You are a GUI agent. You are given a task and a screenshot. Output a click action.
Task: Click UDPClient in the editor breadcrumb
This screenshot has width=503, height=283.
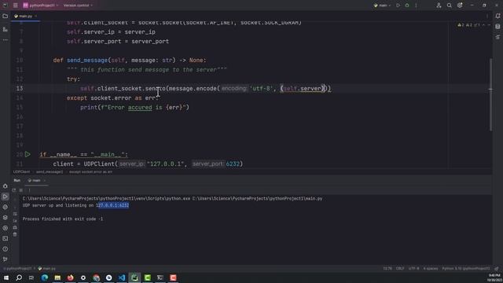[21, 172]
